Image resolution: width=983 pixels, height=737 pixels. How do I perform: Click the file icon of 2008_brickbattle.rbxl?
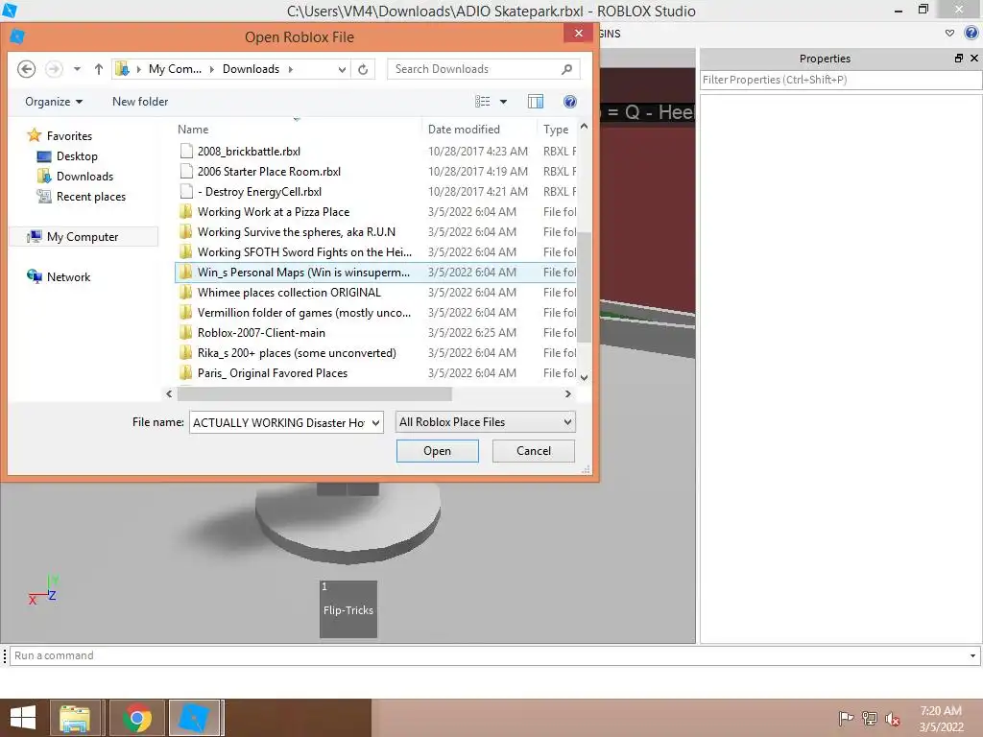click(185, 151)
